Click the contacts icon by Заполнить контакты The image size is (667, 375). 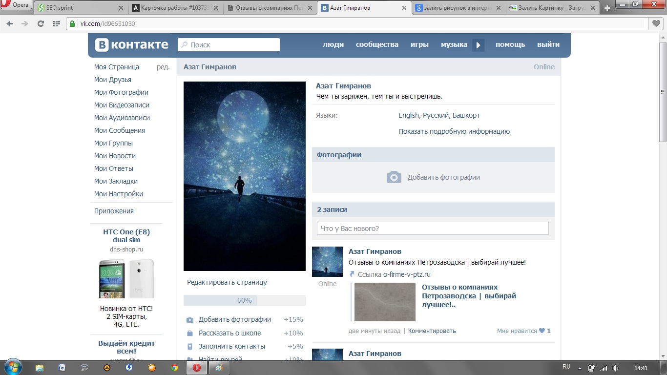(x=190, y=347)
